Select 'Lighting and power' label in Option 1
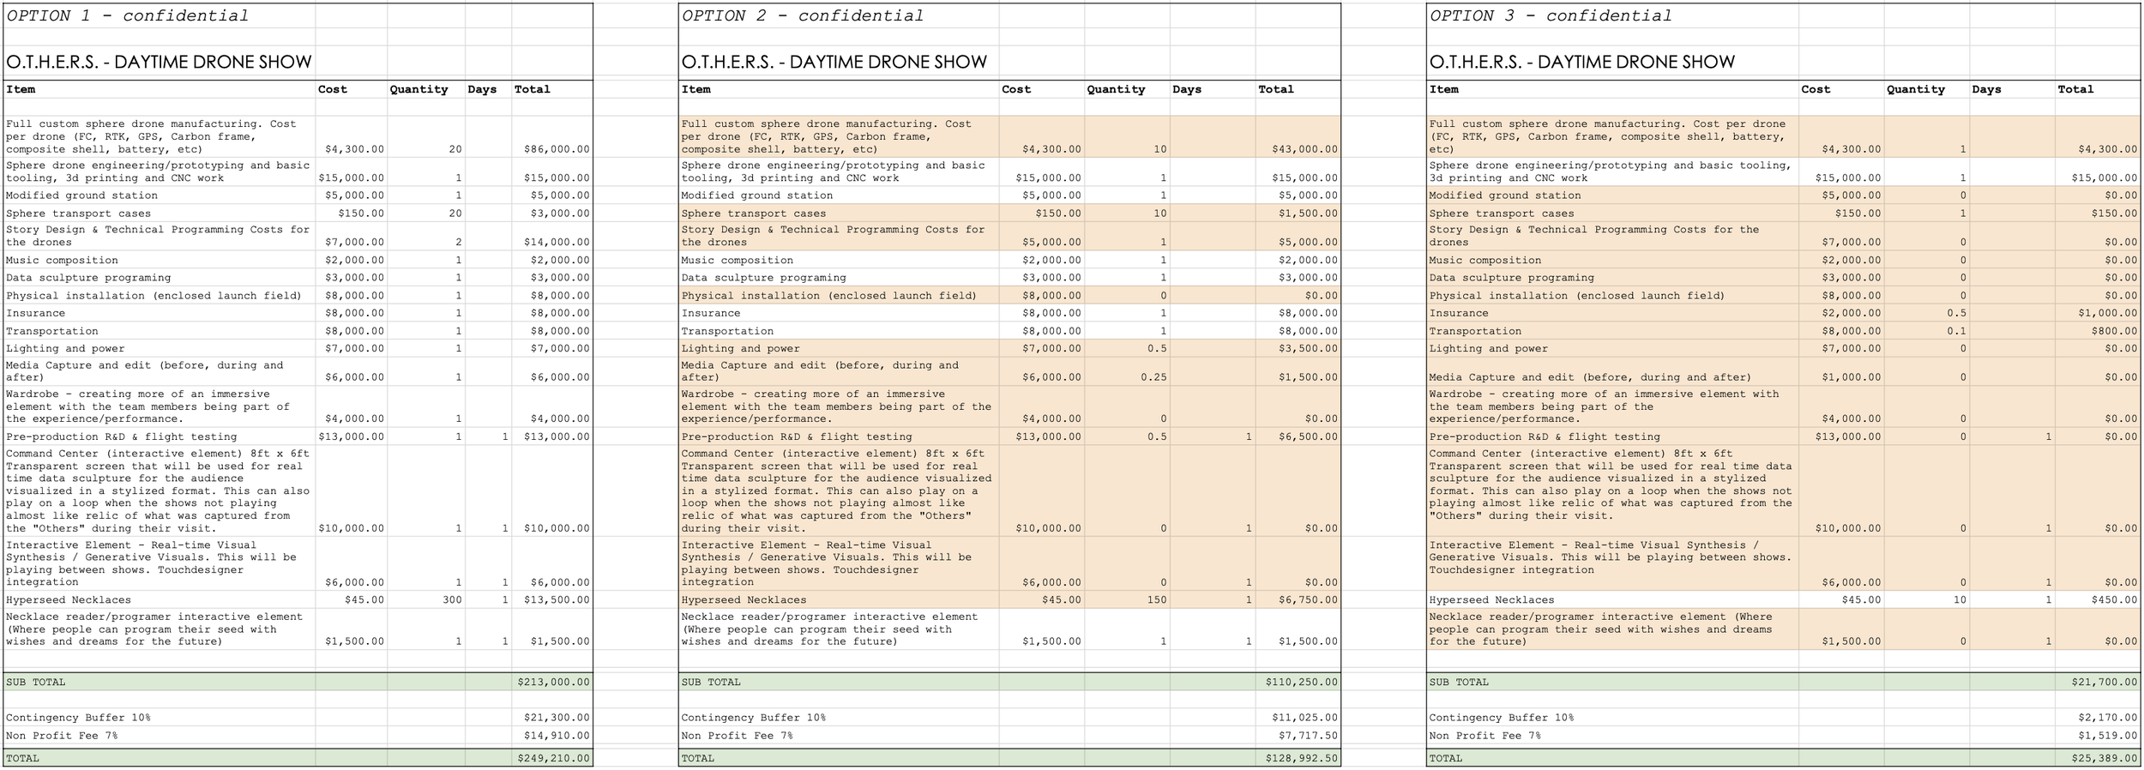 pos(65,349)
